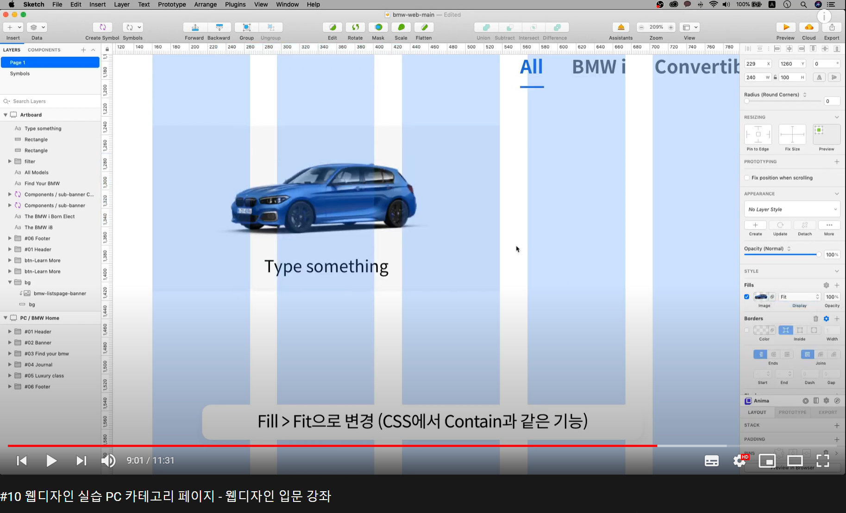Image resolution: width=846 pixels, height=513 pixels.
Task: Collapse the PC / BMW Home artboard
Action: pos(6,318)
